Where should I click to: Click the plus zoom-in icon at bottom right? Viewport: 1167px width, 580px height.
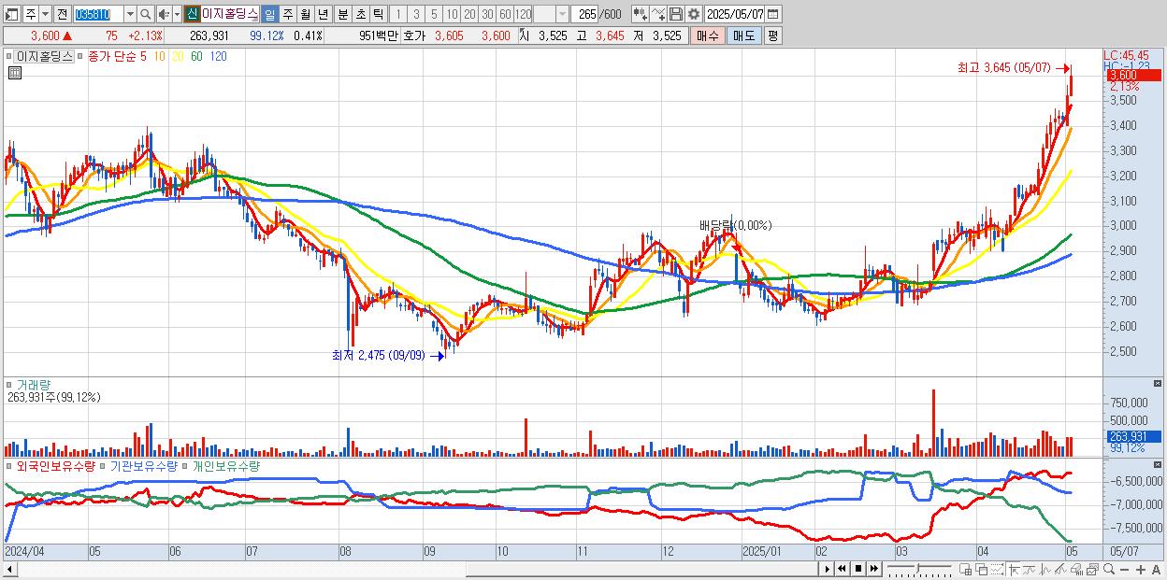click(1141, 569)
